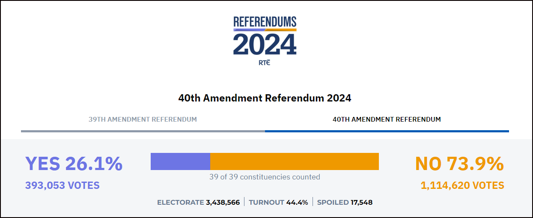The height and width of the screenshot is (218, 533).
Task: Select the 40th Amendment Referendum tab
Action: (387, 119)
